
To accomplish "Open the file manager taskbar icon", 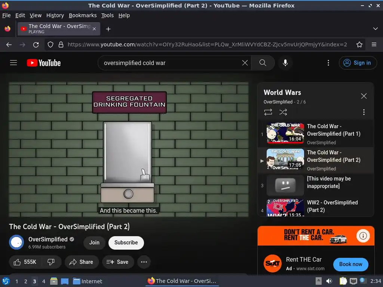I will pos(54,281).
